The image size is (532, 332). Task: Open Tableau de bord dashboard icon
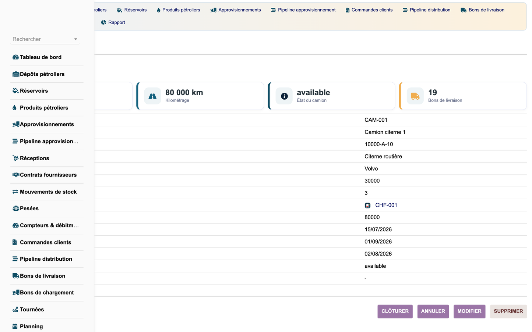coord(15,57)
